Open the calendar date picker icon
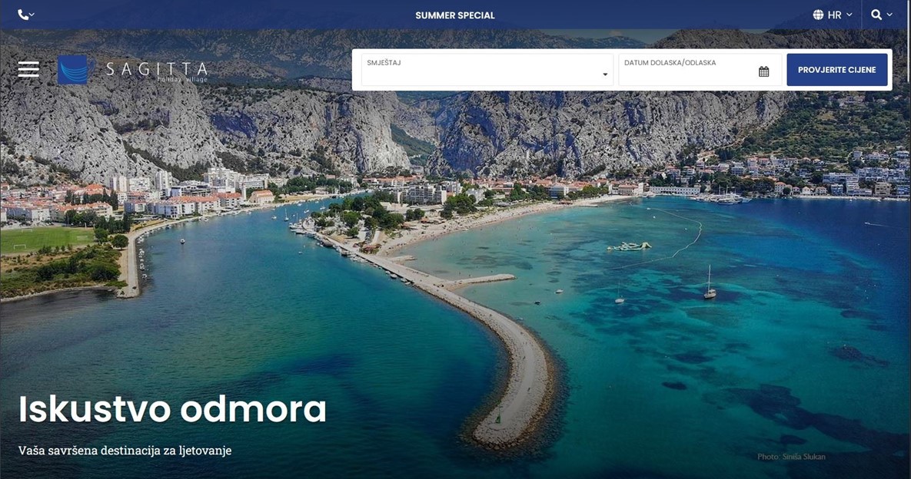The width and height of the screenshot is (911, 479). (x=764, y=71)
